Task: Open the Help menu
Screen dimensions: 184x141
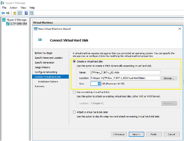Action: click(32, 8)
